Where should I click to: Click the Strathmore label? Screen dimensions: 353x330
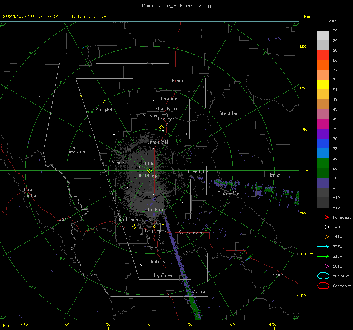[x=191, y=232]
